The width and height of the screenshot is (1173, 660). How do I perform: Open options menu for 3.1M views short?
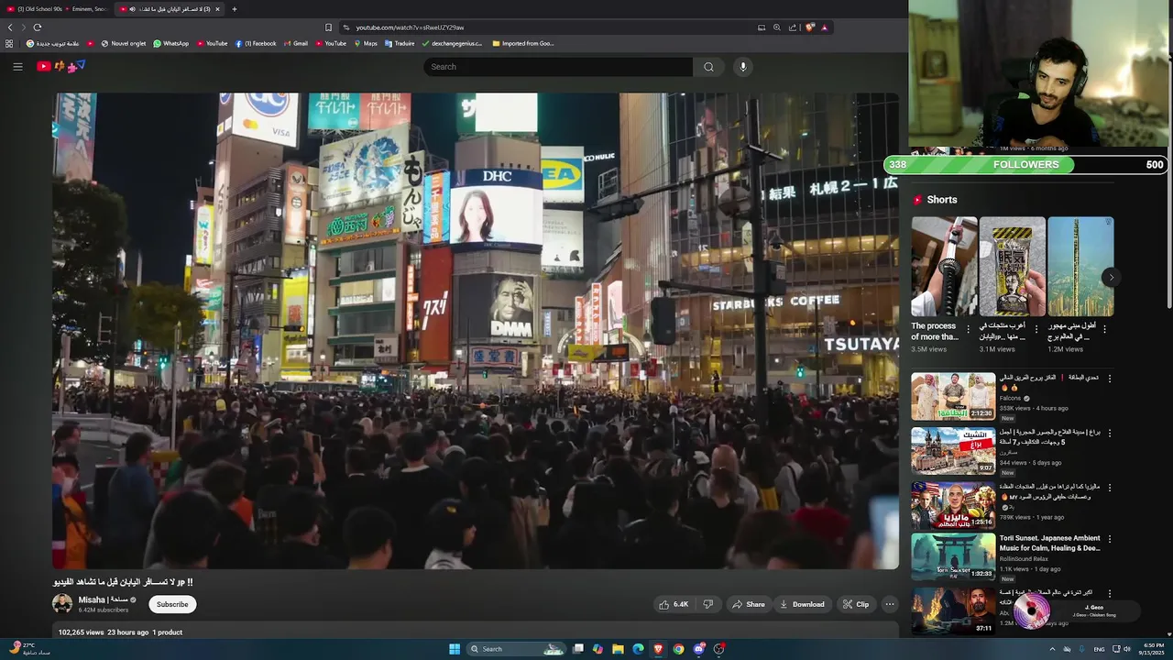[x=1036, y=328]
